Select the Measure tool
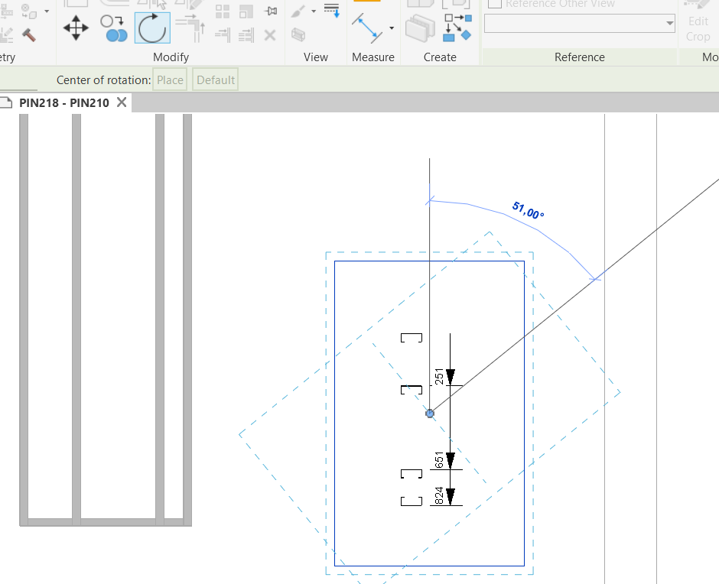Image resolution: width=719 pixels, height=584 pixels. tap(366, 27)
